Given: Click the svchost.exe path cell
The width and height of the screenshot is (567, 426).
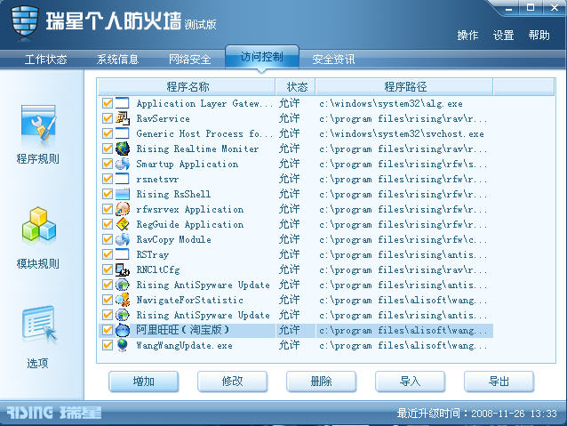Looking at the screenshot, I should click(x=402, y=134).
